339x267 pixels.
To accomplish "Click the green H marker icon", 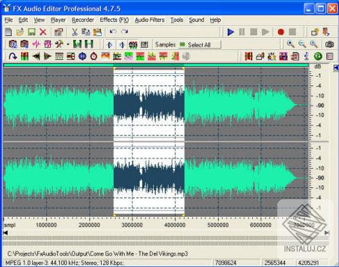I will click(89, 44).
